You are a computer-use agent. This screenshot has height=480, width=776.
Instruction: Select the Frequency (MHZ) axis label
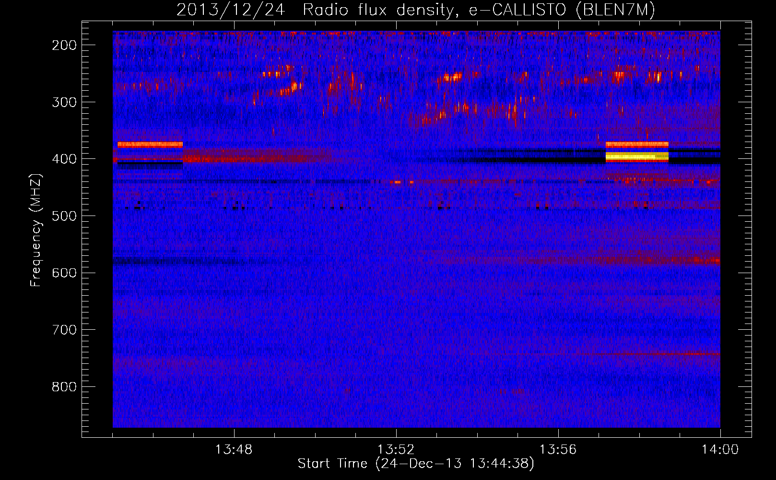coord(35,230)
